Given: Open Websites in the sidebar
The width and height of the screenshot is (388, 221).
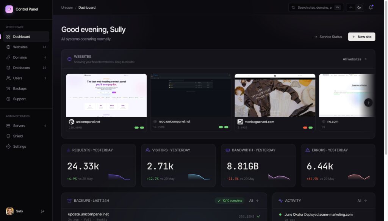Looking at the screenshot, I should pyautogui.click(x=26, y=47).
